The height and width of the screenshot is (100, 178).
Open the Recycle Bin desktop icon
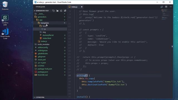click(x=5, y=6)
